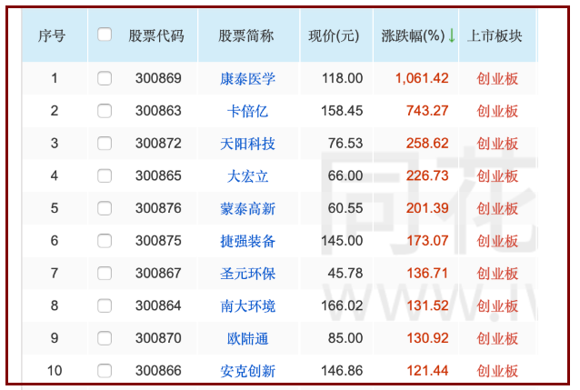This screenshot has height=390, width=580.
Task: Click the price 158.45 cell
Action: (x=342, y=111)
